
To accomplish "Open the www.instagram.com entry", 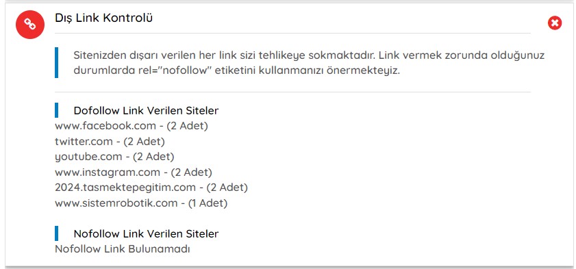I will pos(134,172).
